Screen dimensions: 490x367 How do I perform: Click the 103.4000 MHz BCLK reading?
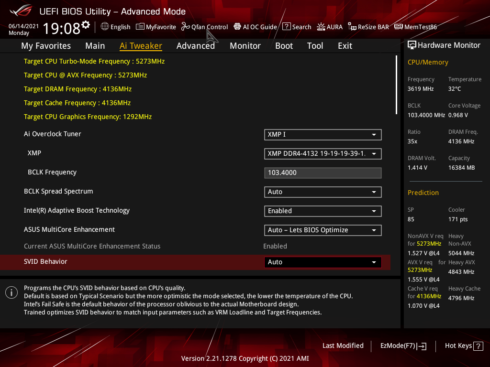pyautogui.click(x=426, y=115)
